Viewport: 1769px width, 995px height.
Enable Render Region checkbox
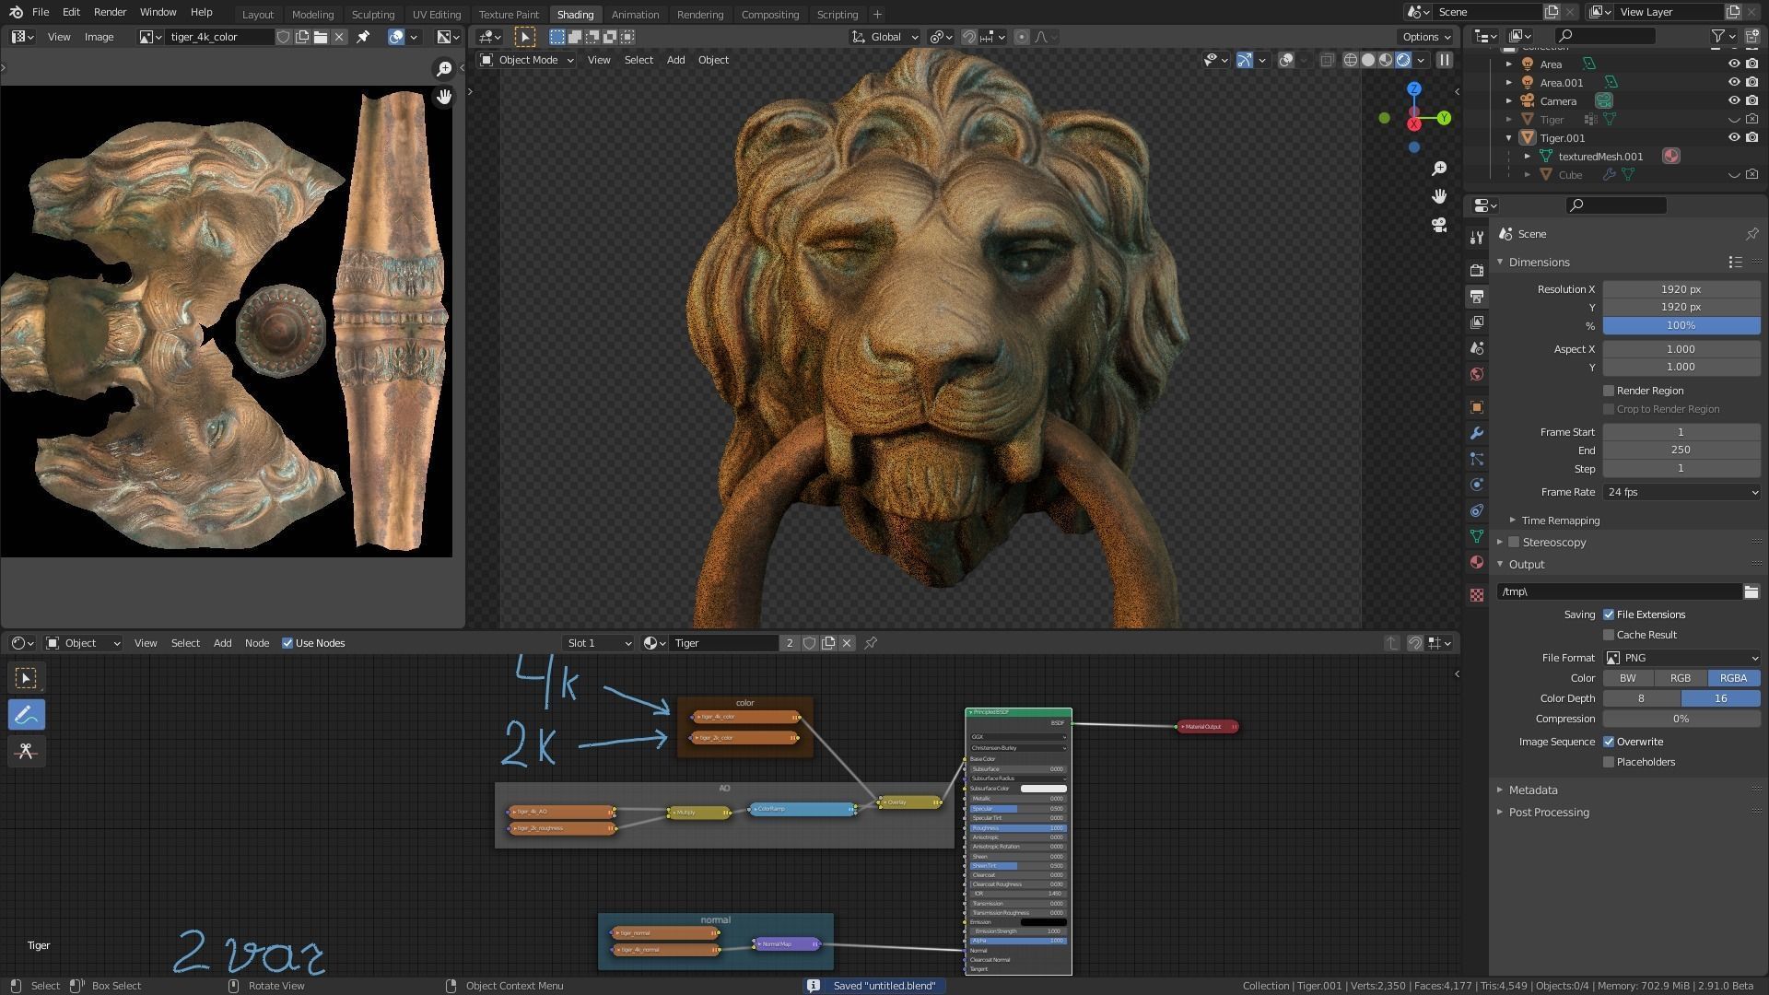[1609, 391]
